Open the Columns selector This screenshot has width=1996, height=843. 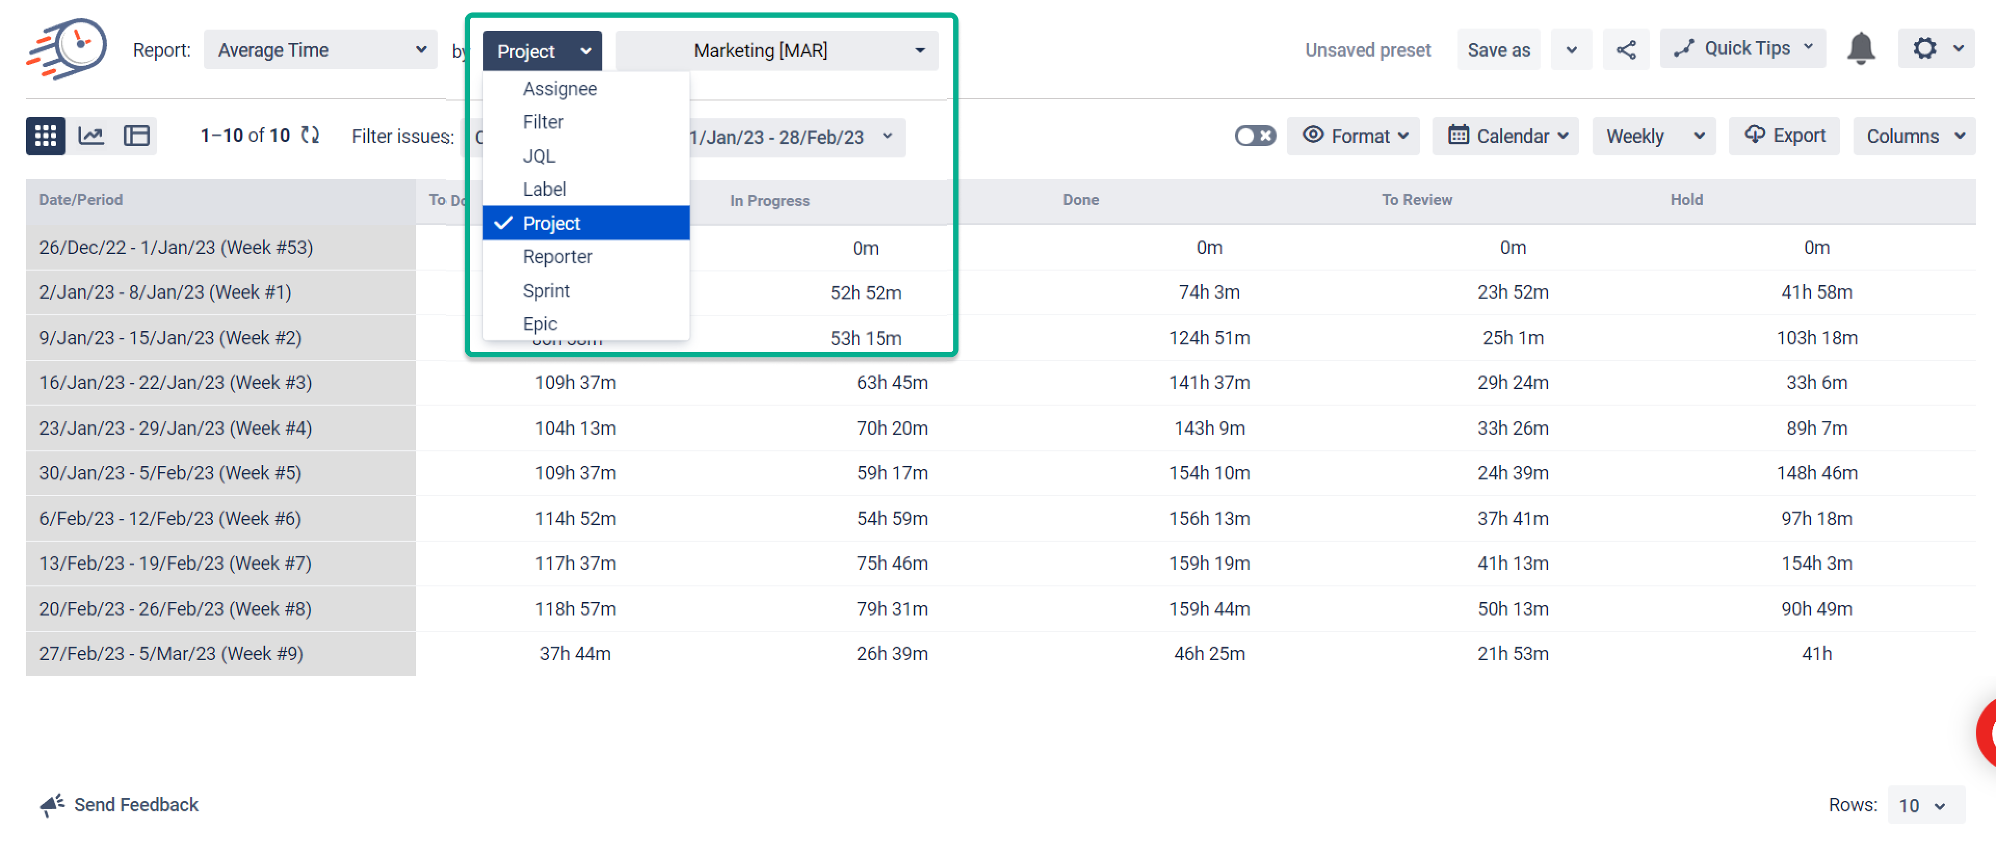point(1913,136)
